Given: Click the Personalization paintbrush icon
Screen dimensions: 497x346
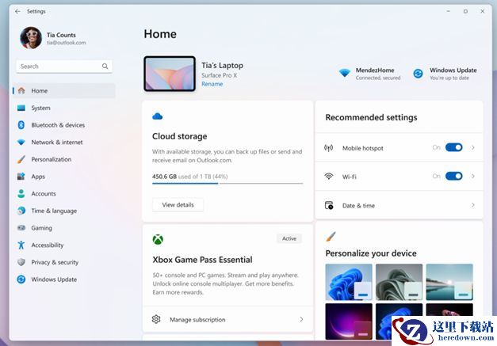Looking at the screenshot, I should [21, 159].
